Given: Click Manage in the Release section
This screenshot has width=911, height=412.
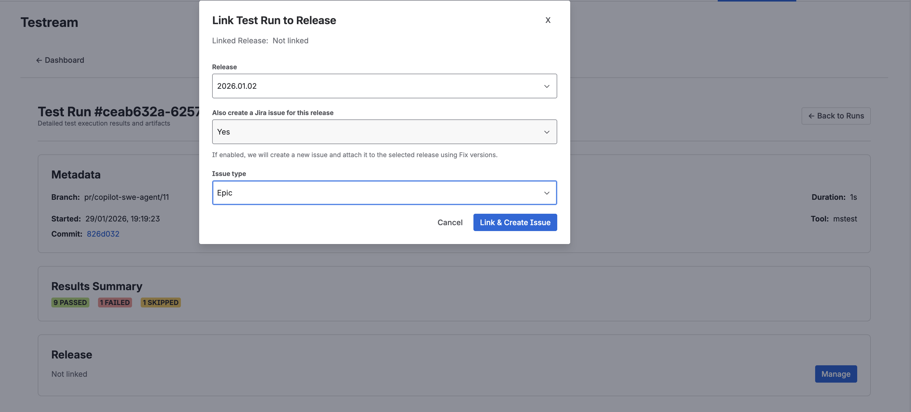Looking at the screenshot, I should [836, 374].
